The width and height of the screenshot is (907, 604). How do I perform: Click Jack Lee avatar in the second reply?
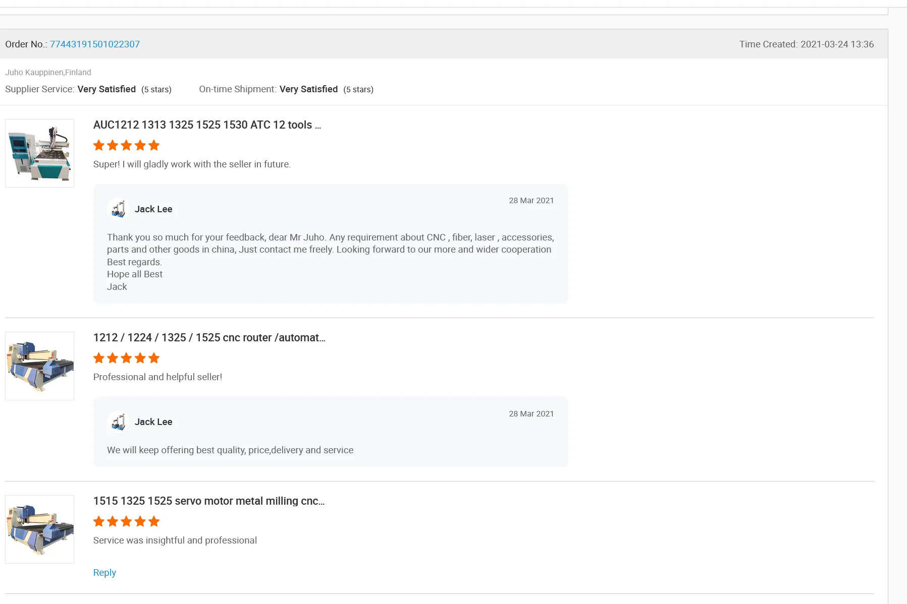(x=118, y=421)
